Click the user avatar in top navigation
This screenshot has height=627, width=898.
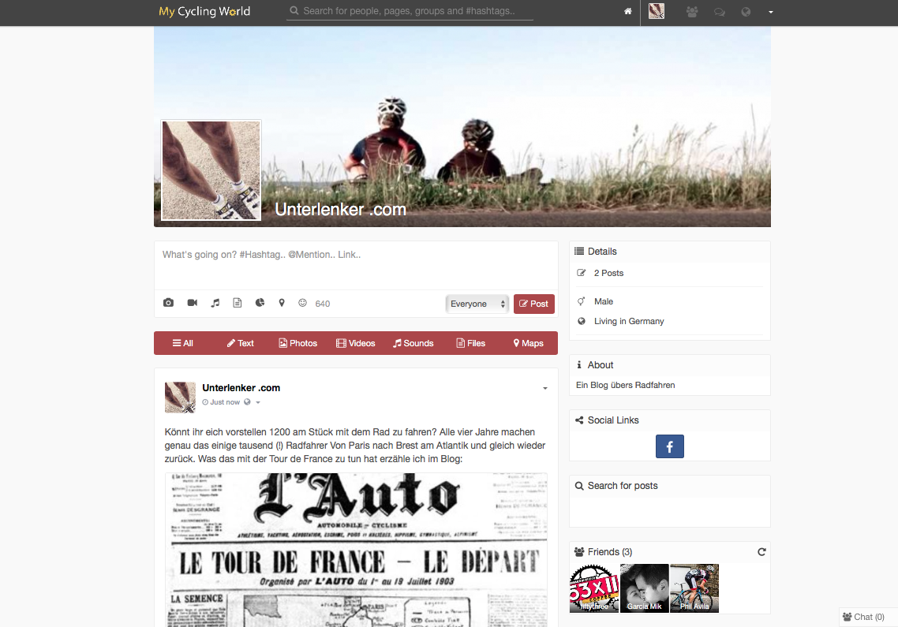tap(657, 11)
